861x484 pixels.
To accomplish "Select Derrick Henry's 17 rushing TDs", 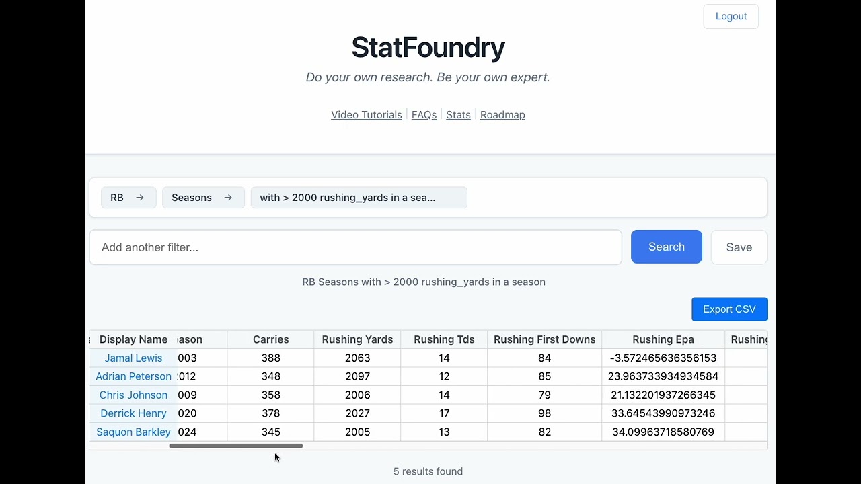I will click(444, 413).
